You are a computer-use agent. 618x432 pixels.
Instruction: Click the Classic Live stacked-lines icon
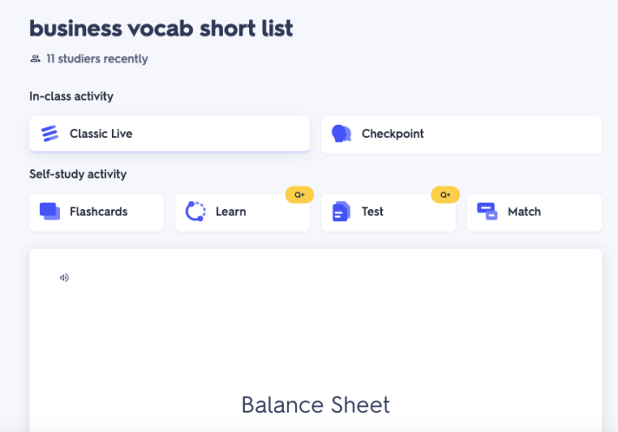49,134
